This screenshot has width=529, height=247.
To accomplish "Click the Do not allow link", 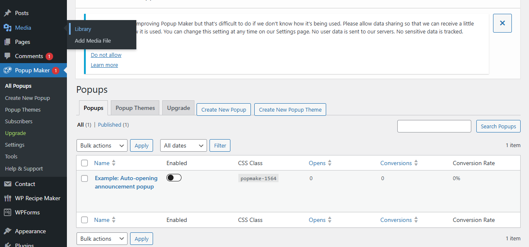I will pos(106,55).
